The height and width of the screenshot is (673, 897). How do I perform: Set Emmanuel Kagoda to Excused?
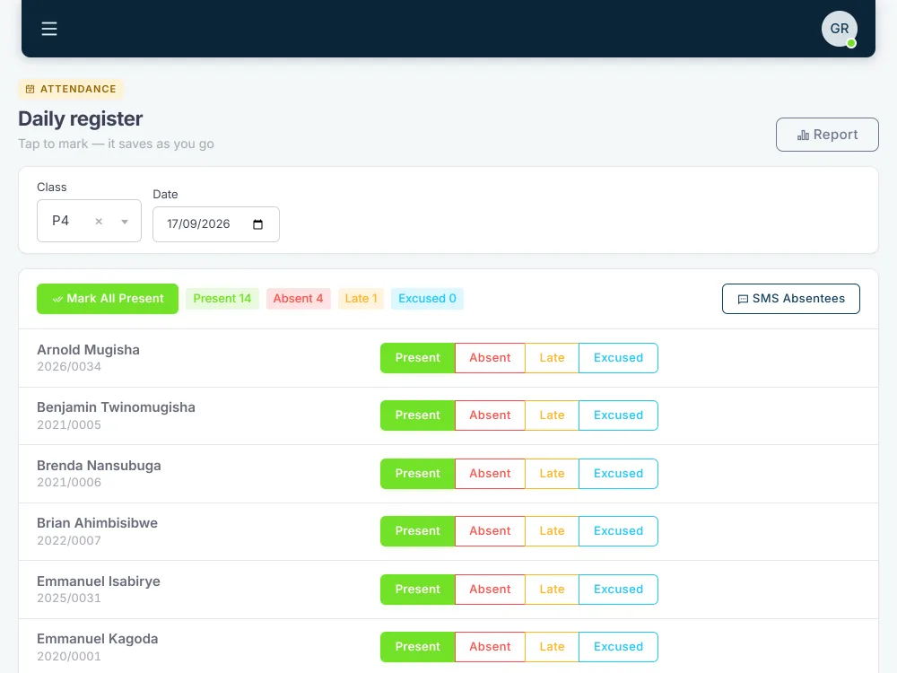coord(618,647)
